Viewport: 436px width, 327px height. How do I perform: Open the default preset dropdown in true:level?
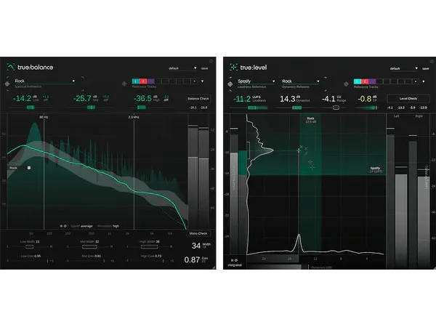(x=403, y=68)
